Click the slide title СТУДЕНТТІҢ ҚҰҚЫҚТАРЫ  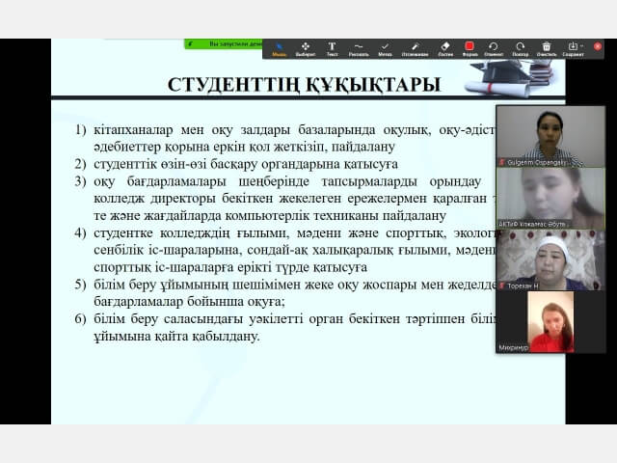click(x=304, y=84)
